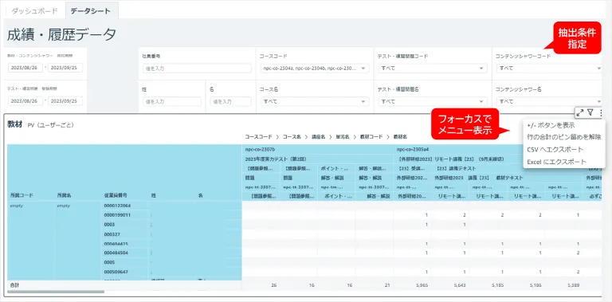Click total value 26 in 合計 row
Viewport: 612px width, 302px height.
coord(274,285)
